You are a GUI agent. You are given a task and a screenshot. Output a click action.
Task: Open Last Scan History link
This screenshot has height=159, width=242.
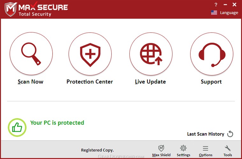click(x=206, y=134)
